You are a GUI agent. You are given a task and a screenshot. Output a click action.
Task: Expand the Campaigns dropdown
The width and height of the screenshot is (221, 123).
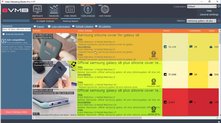coord(215,7)
